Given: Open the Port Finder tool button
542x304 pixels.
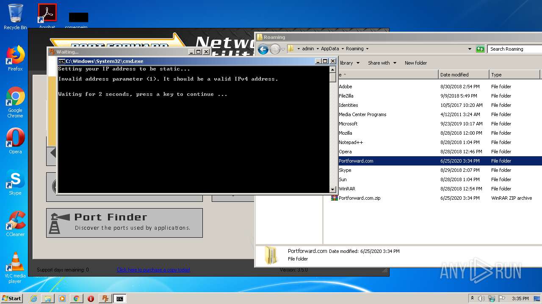Looking at the screenshot, I should coord(124,223).
